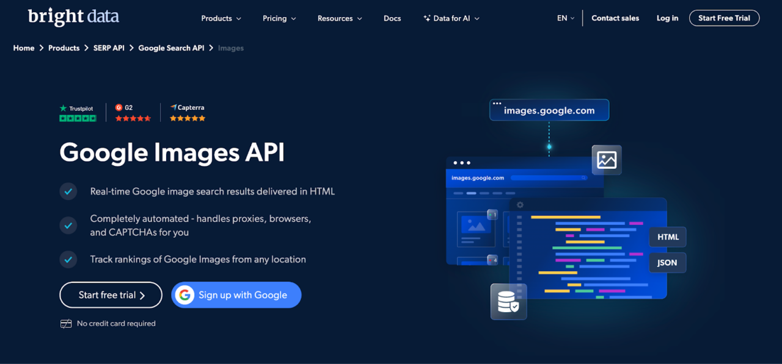The height and width of the screenshot is (364, 782).
Task: Select the HTML format badge
Action: pyautogui.click(x=668, y=237)
